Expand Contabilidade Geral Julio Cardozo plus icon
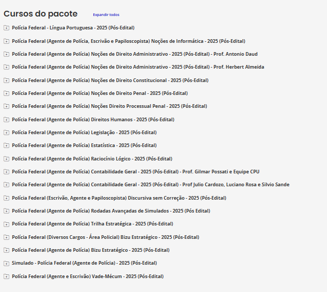 (x=7, y=185)
